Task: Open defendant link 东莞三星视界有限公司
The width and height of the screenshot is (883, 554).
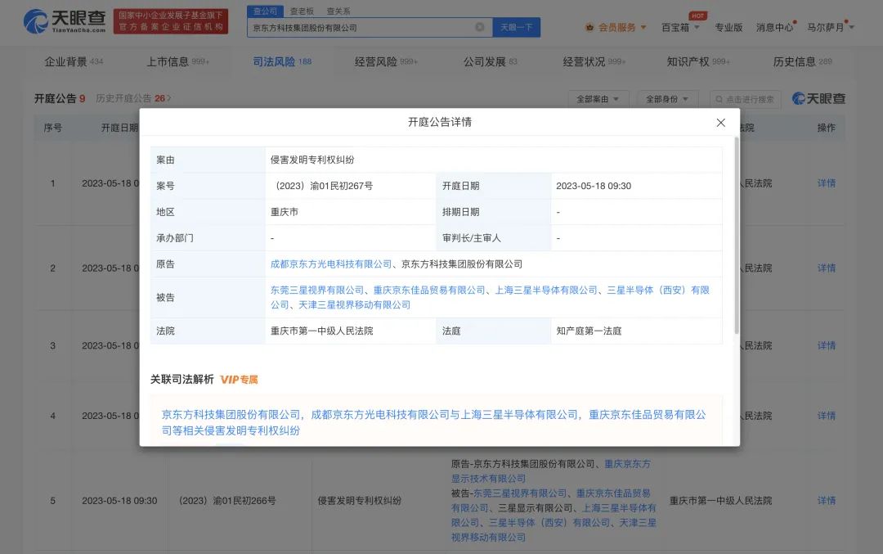Action: pyautogui.click(x=317, y=290)
